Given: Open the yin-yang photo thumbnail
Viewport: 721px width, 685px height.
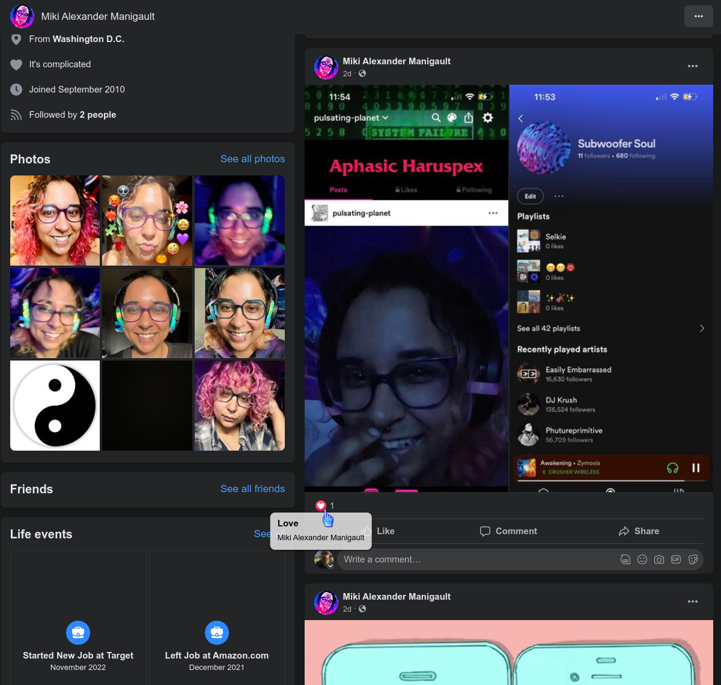Looking at the screenshot, I should (x=55, y=406).
